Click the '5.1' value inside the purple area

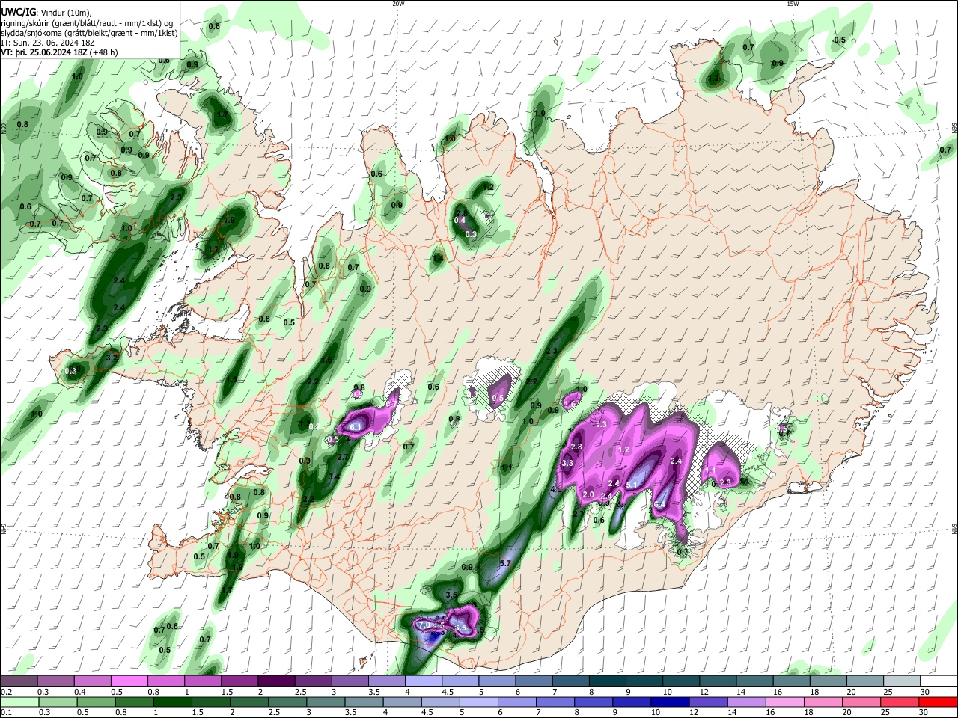click(631, 485)
